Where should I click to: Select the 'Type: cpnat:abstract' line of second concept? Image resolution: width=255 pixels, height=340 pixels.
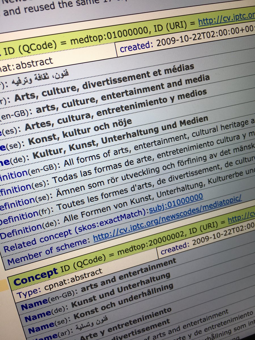59,284
